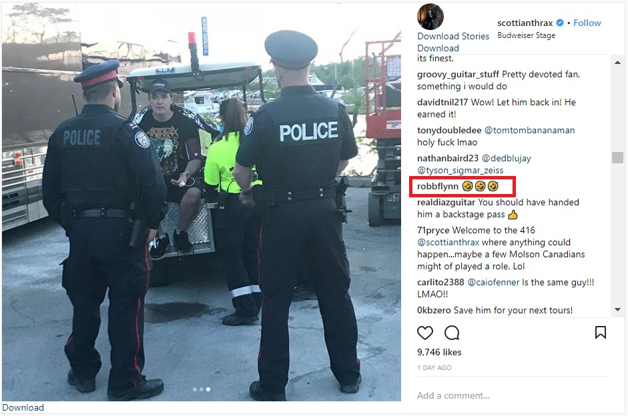Click the verified badge next to scottianthrax
Screen dimensions: 628x416
560,23
